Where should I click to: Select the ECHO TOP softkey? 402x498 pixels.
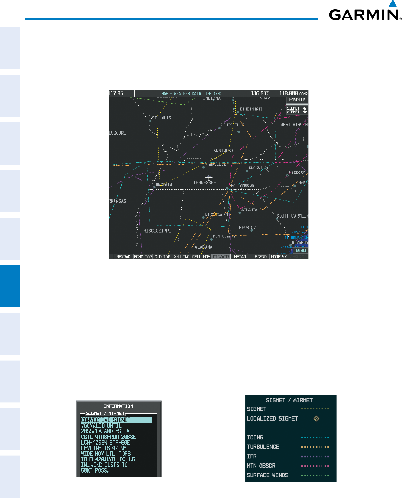143,257
